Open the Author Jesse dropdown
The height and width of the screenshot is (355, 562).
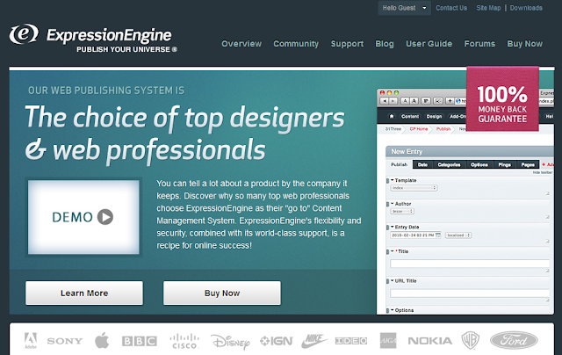click(402, 211)
